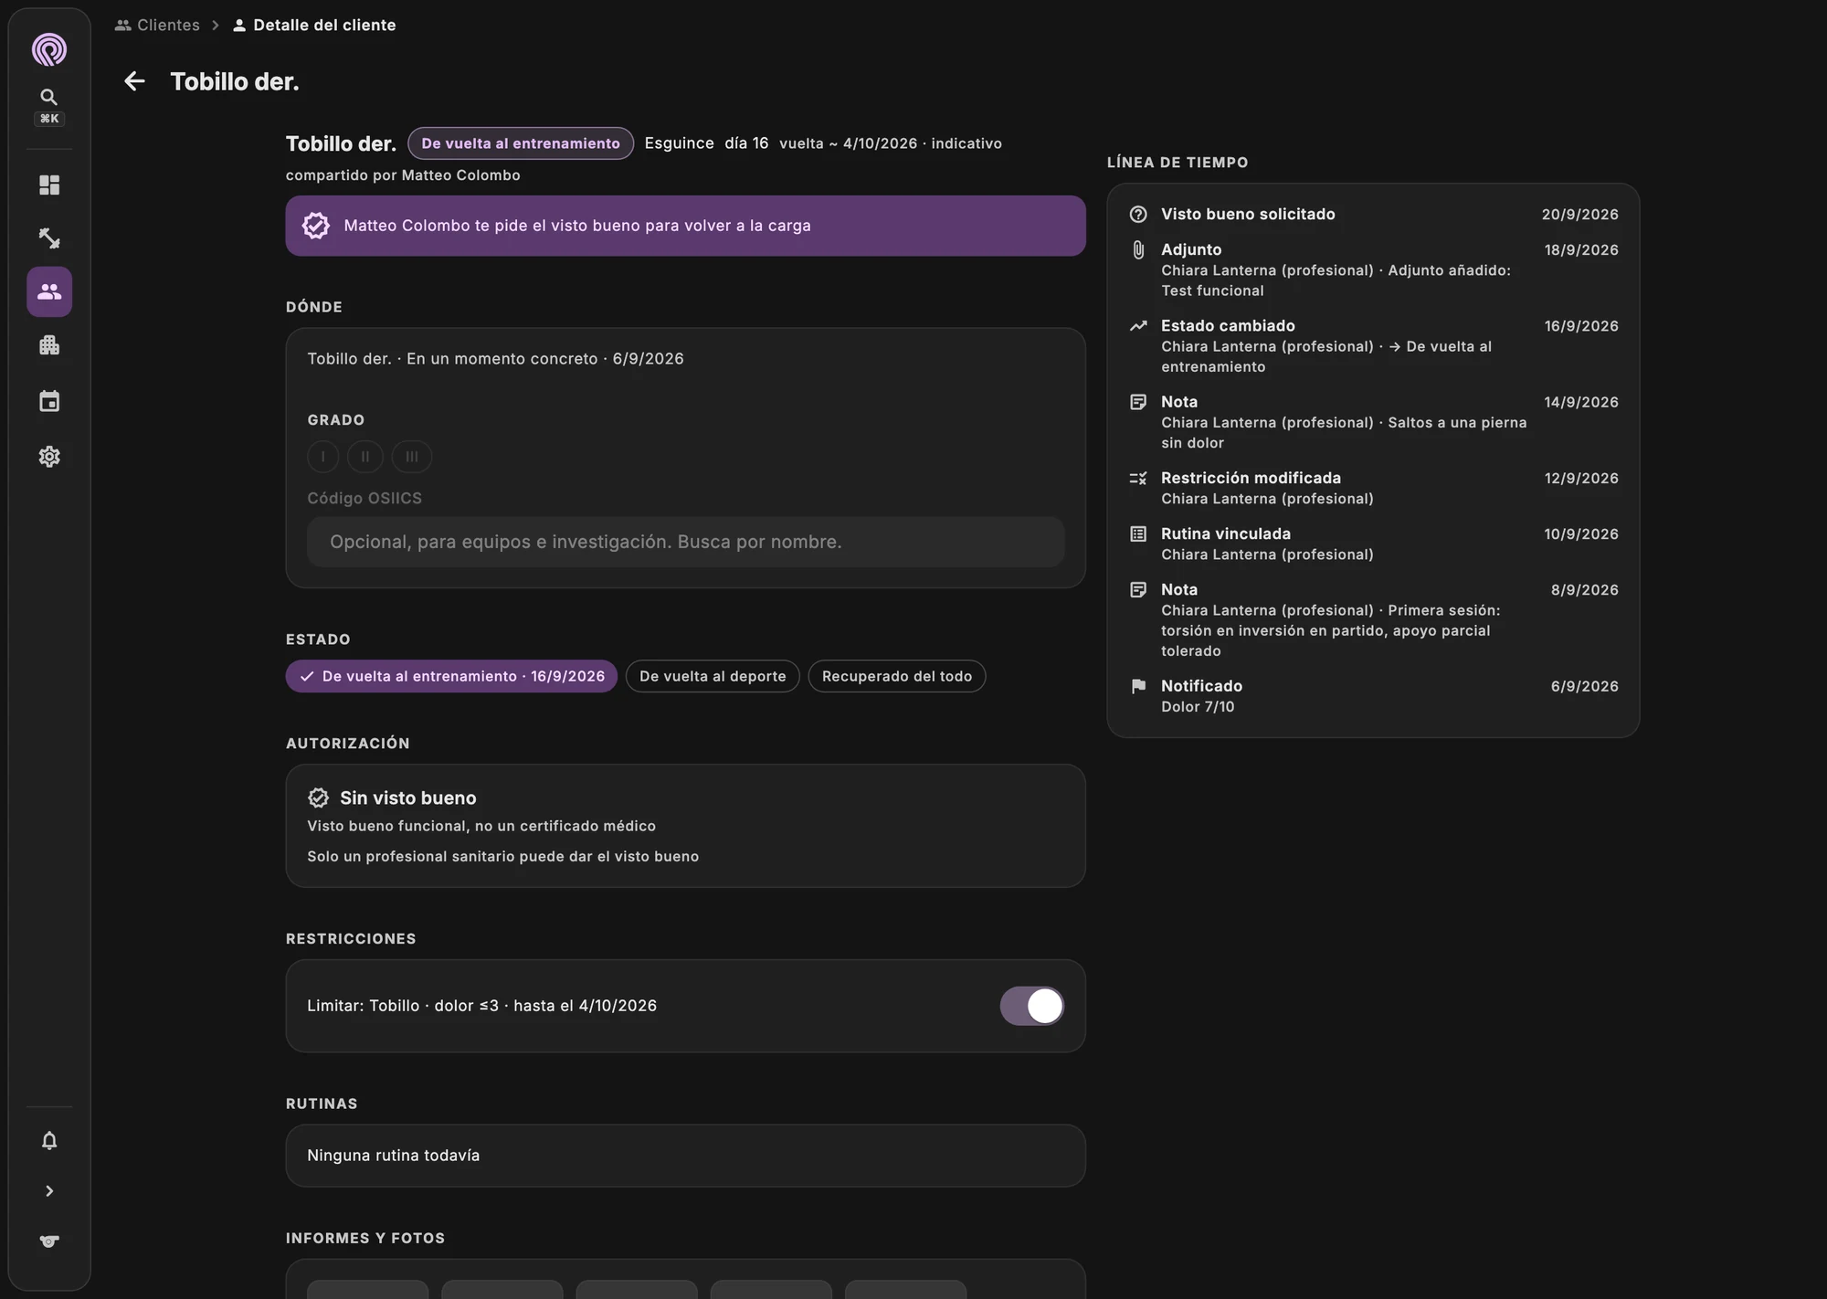Screen dimensions: 1827x1299
Task: Set status to Recuperado del todo
Action: pos(897,676)
